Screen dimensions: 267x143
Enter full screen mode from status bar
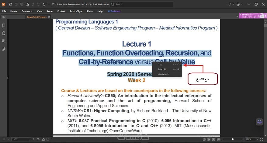(x=262, y=139)
